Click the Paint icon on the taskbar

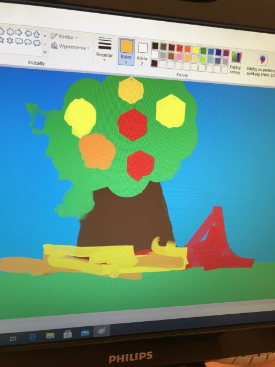coord(101,331)
